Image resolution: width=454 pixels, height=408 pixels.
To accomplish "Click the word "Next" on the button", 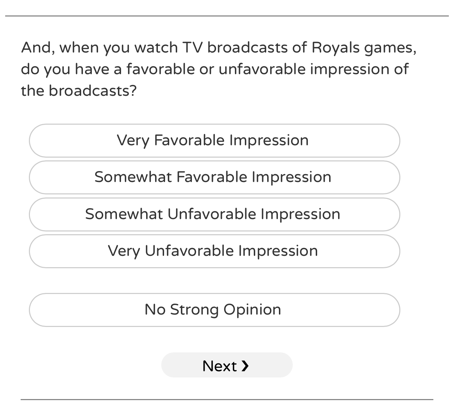I will (x=219, y=366).
